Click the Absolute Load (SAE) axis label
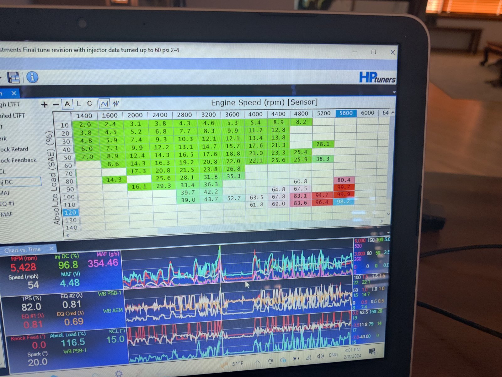 click(54, 178)
